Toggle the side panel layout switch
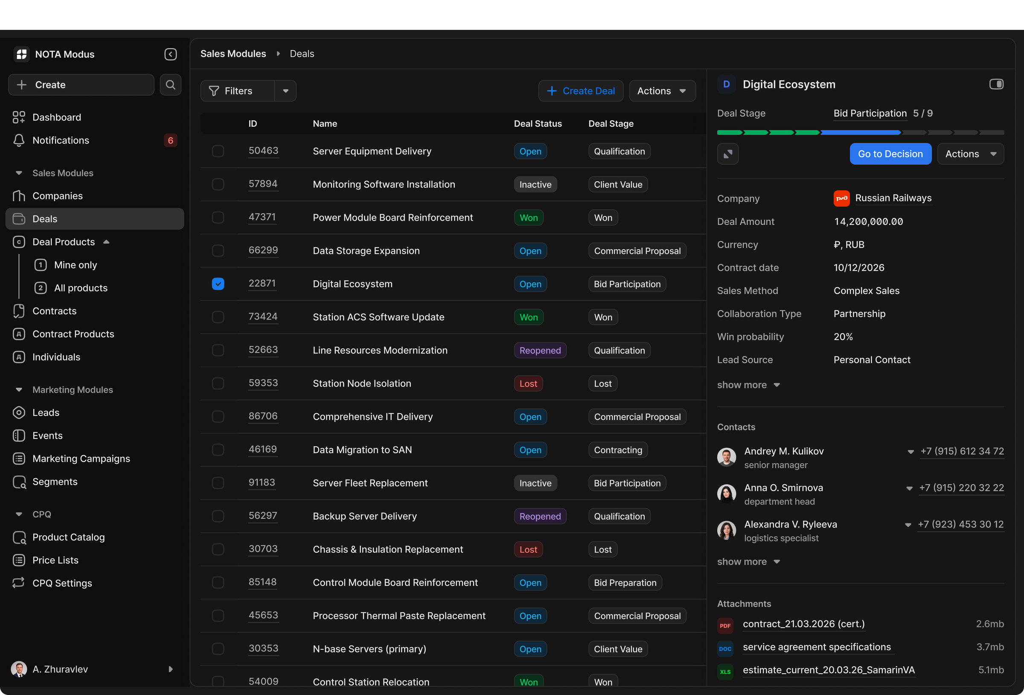 click(996, 84)
